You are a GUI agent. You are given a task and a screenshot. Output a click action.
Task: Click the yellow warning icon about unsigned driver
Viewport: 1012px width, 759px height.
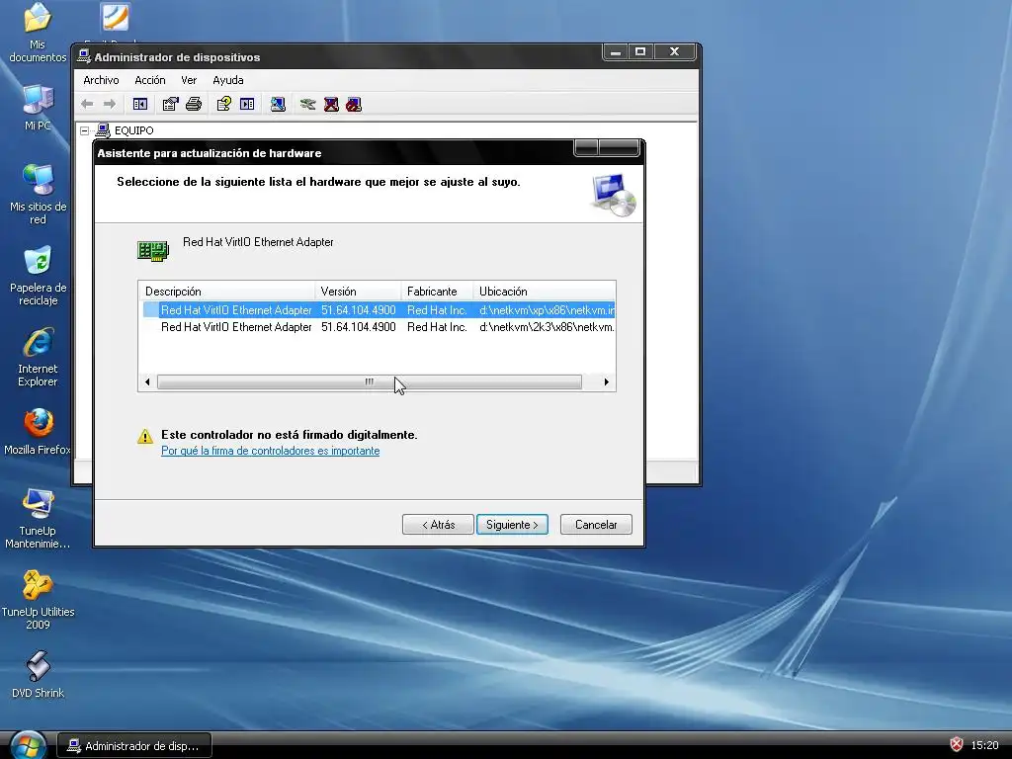click(145, 437)
